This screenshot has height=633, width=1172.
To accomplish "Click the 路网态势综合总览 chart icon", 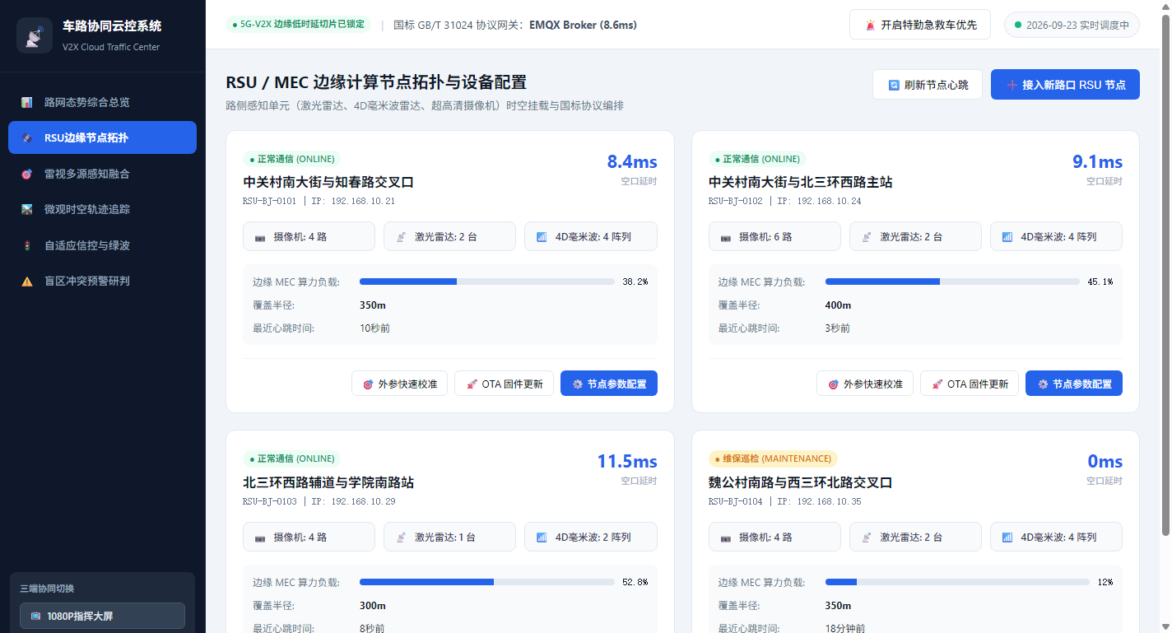I will (27, 103).
